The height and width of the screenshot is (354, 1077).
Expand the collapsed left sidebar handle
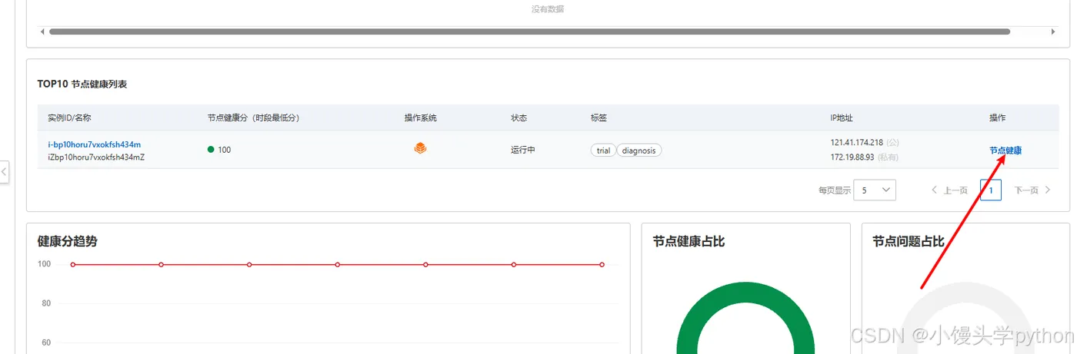coord(4,172)
